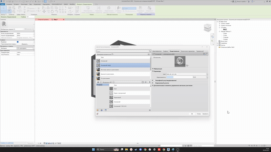Click the material search input field
Screen dimensions: 271x152
[x=123, y=51]
